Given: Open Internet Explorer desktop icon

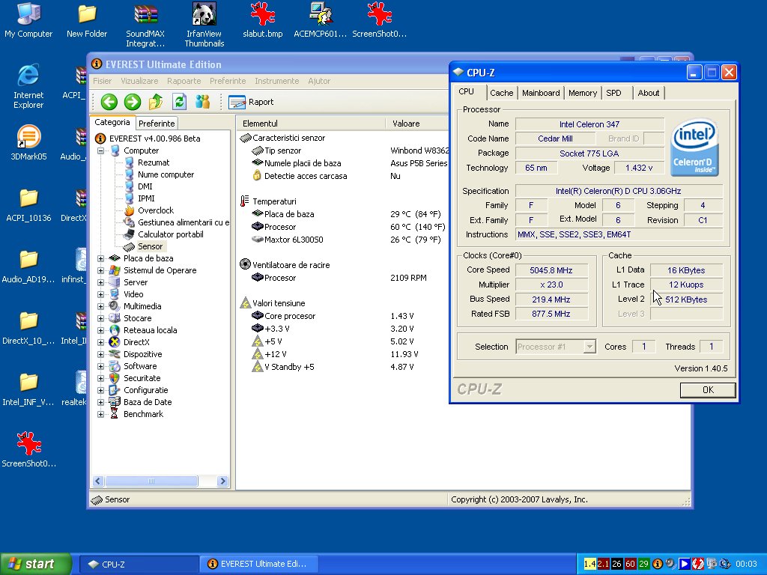Looking at the screenshot, I should click(x=28, y=86).
